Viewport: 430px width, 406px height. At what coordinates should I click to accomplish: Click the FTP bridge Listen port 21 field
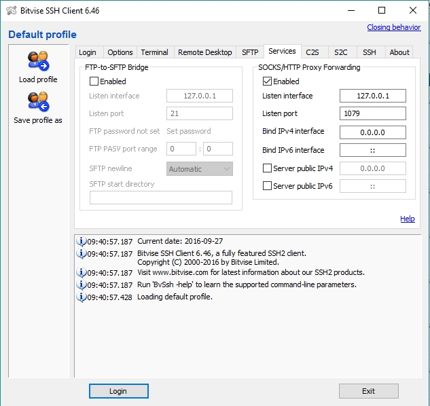coord(200,113)
